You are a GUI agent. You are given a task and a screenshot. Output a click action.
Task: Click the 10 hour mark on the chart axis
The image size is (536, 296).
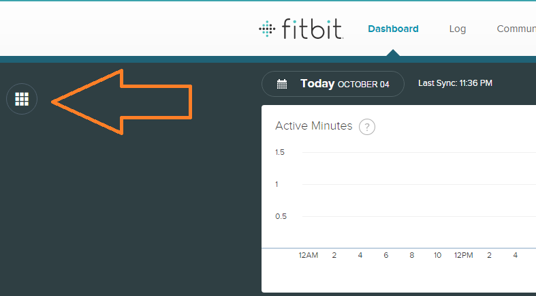pos(437,255)
